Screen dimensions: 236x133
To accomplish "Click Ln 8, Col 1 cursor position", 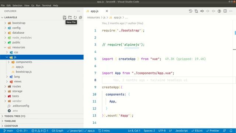I will tap(134, 131).
